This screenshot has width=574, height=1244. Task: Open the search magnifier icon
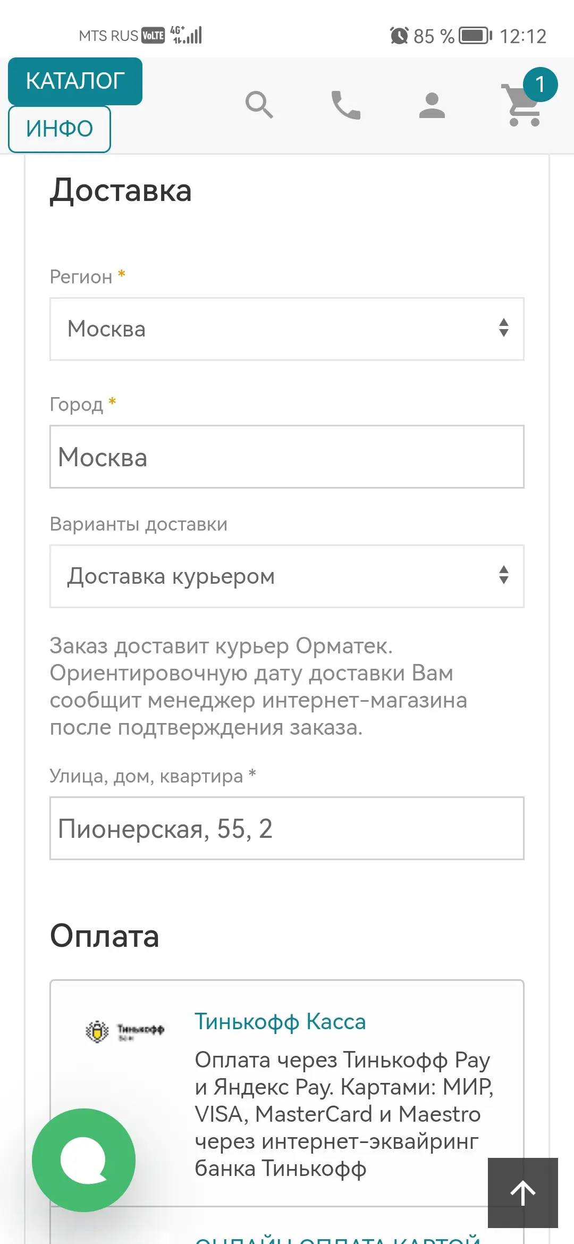(x=259, y=105)
